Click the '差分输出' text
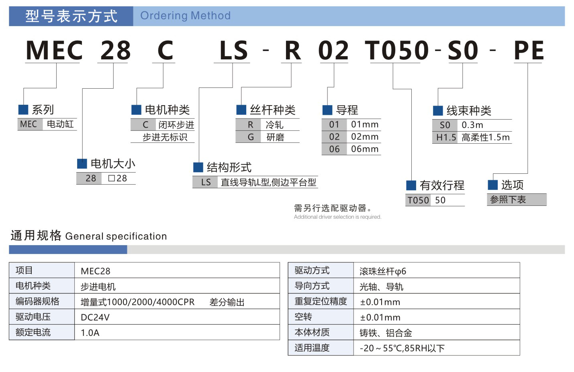 (227, 302)
